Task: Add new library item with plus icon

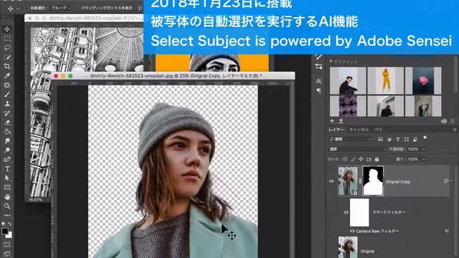Action: (332, 121)
